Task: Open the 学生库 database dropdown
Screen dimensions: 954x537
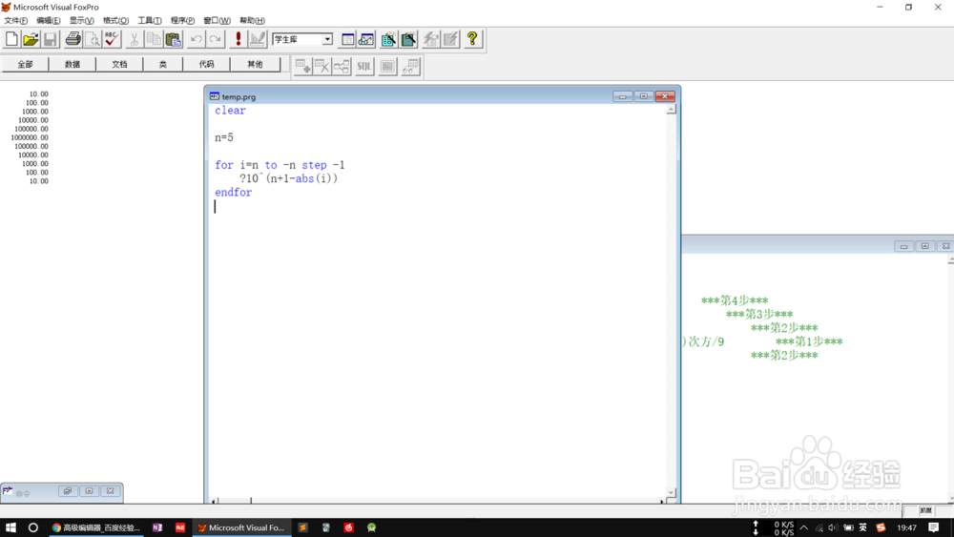Action: pyautogui.click(x=327, y=39)
